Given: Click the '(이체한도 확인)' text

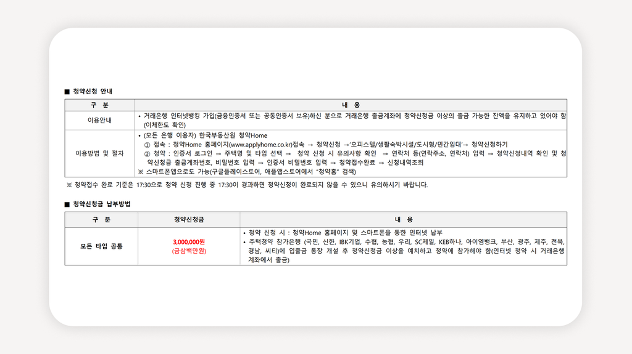Looking at the screenshot, I should click(164, 125).
